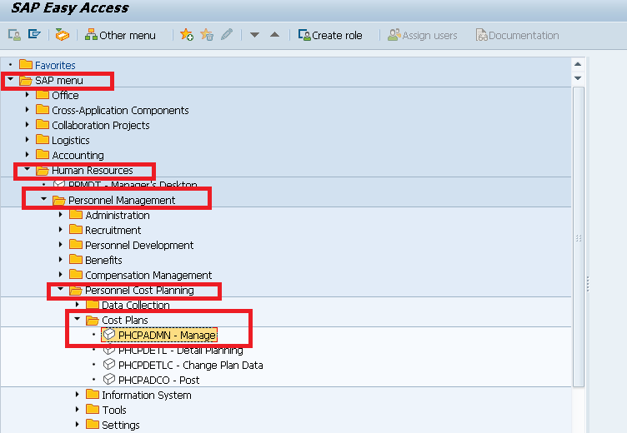Screen dimensions: 627x433
Task: Click the 'Collaboration Projects' label
Action: pyautogui.click(x=101, y=126)
